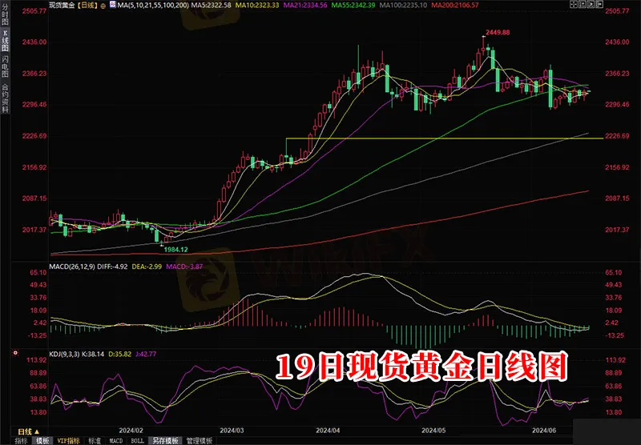This screenshot has height=445, width=641.
Task: Click the play icon in top-right toolbar
Action: [591, 5]
